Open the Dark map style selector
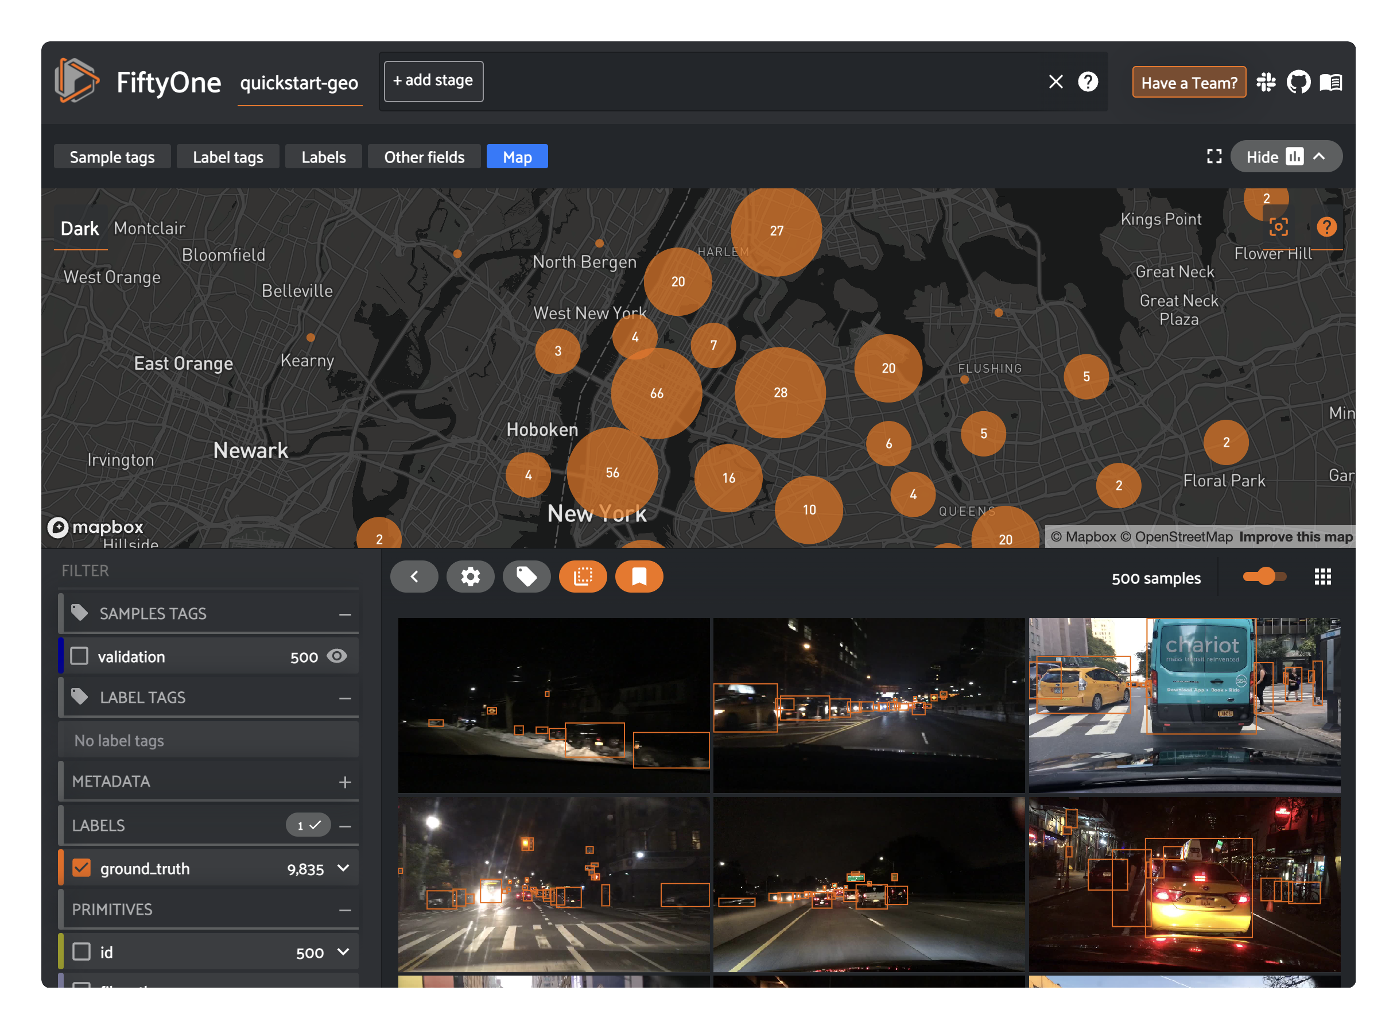 [80, 229]
